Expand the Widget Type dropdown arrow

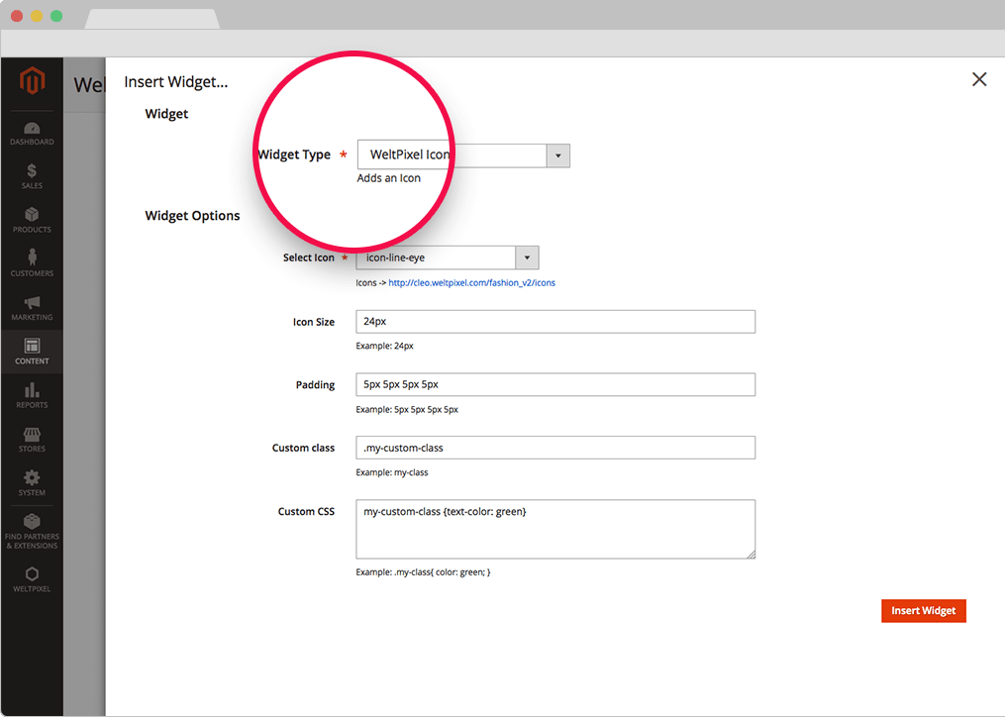pos(558,155)
